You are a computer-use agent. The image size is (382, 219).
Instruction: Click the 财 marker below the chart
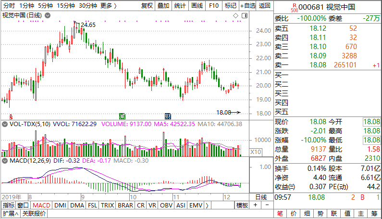coord(168,116)
